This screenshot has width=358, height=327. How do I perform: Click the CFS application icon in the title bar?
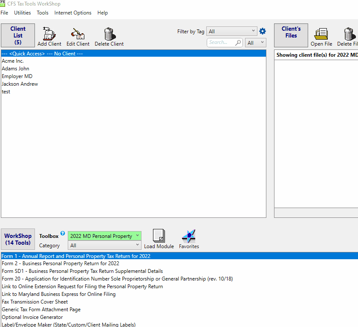[3, 3]
